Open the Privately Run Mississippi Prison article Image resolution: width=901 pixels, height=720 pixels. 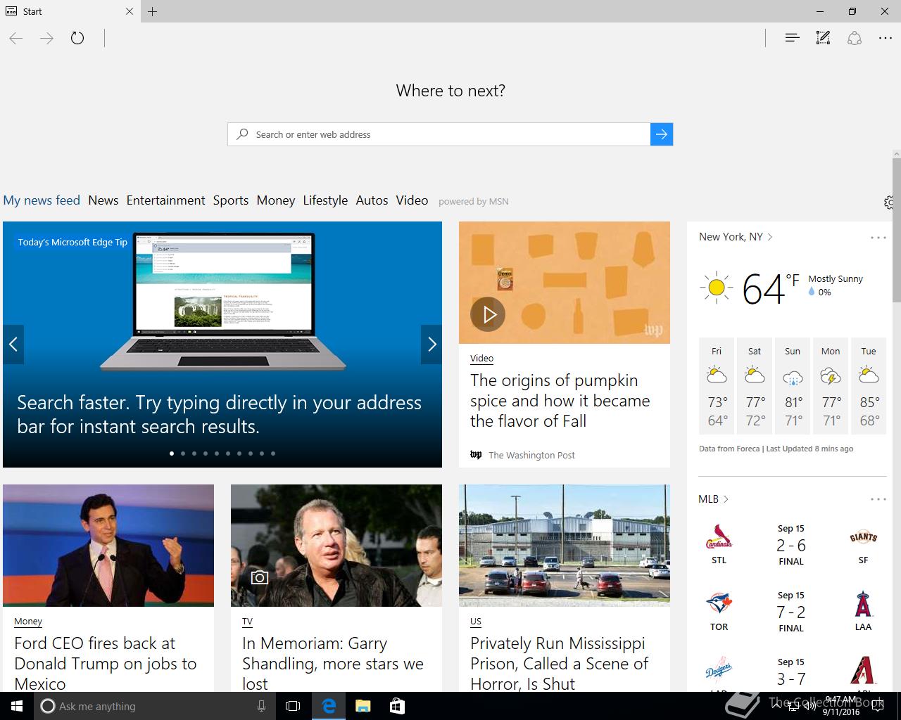click(560, 663)
